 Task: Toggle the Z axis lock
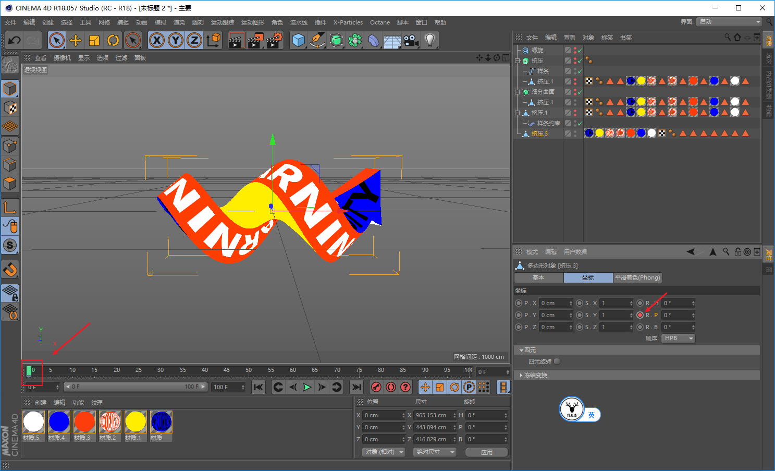click(194, 40)
